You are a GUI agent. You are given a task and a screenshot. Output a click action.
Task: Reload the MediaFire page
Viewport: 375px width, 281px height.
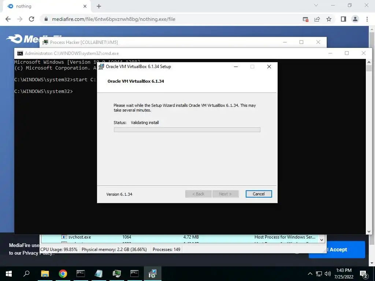pyautogui.click(x=31, y=19)
